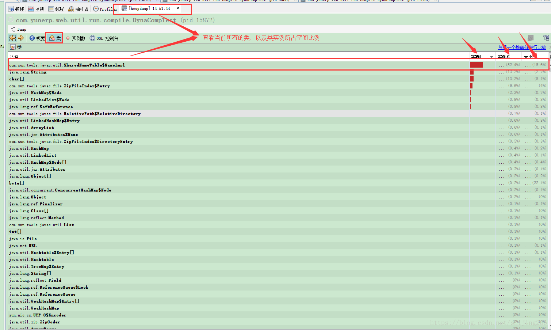Select the RelativePath$RelativeDirectory row
Image resolution: width=551 pixels, height=330 pixels.
pyautogui.click(x=279, y=114)
